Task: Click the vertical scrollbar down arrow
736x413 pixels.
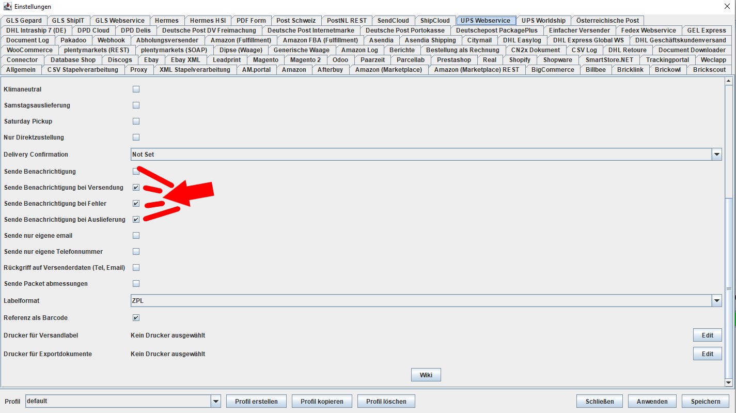Action: 729,383
